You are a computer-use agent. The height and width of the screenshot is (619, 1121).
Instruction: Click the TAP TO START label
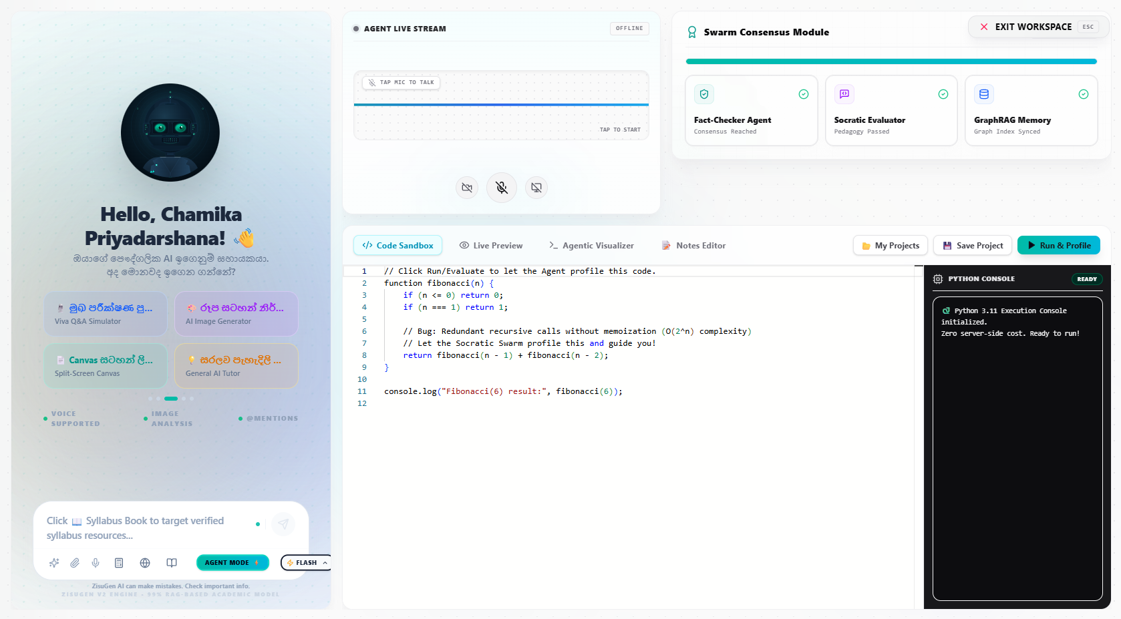coord(620,130)
